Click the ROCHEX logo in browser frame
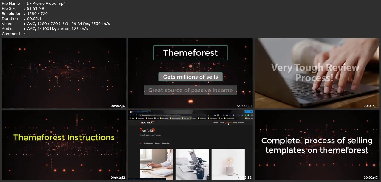Image resolution: width=381 pixels, height=182 pixels. pos(146,122)
